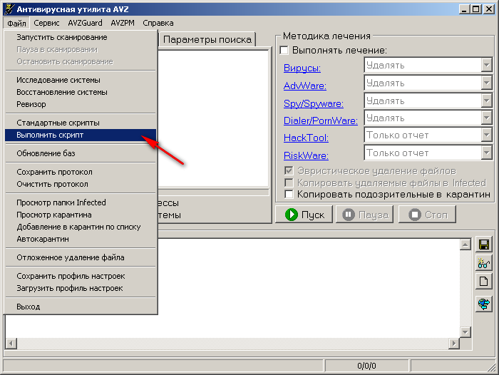The width and height of the screenshot is (499, 375).
Task: Click the log scrollbar down arrow
Action: coord(465,332)
